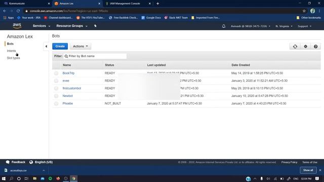The height and width of the screenshot is (182, 324).
Task: Open Windows Start menu
Action: tap(4, 178)
